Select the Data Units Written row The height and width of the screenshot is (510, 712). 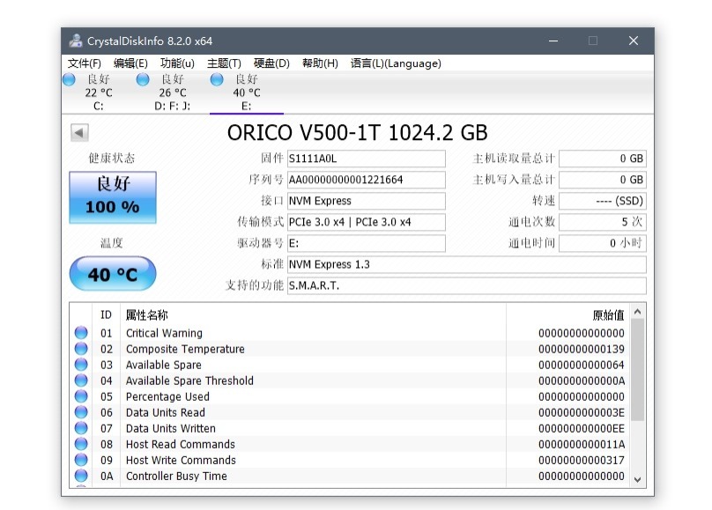313,428
